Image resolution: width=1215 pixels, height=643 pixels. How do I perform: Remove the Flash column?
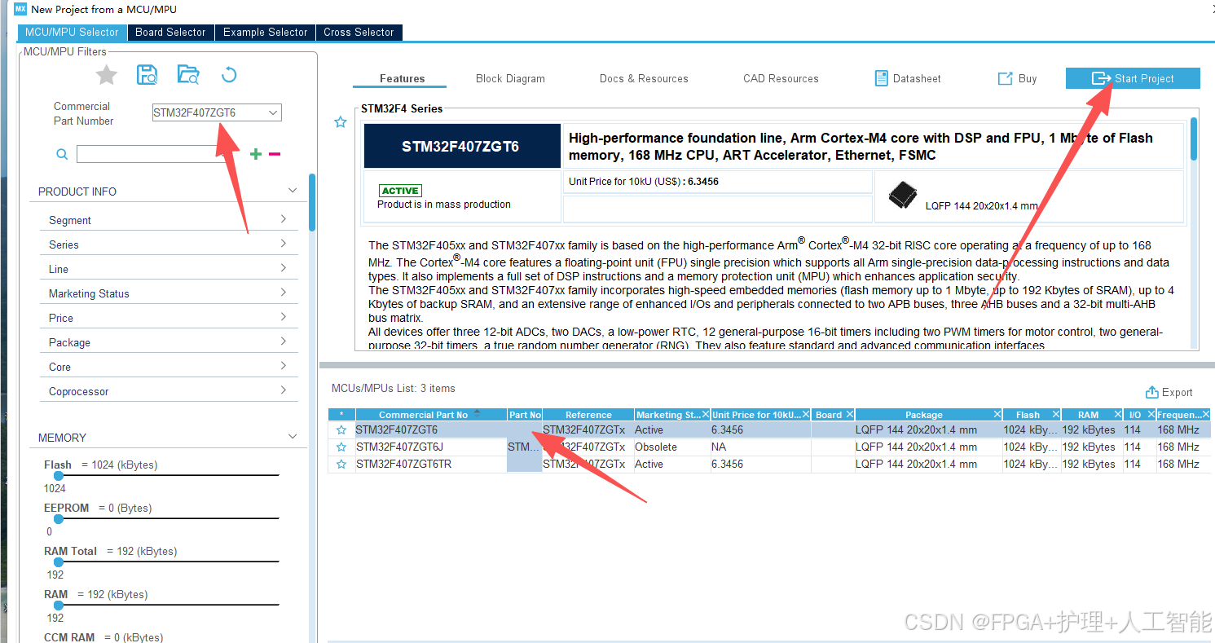[1055, 415]
